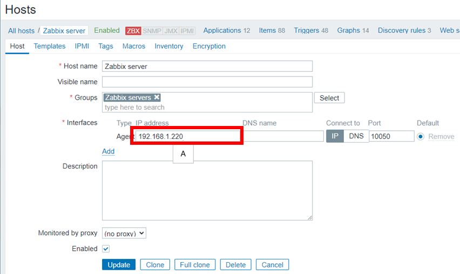
Task: Click the IPMI availability indicator
Action: 187,31
